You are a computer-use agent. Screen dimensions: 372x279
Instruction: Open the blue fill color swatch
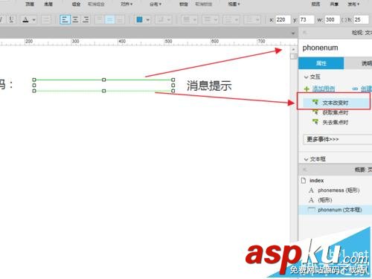(x=140, y=19)
